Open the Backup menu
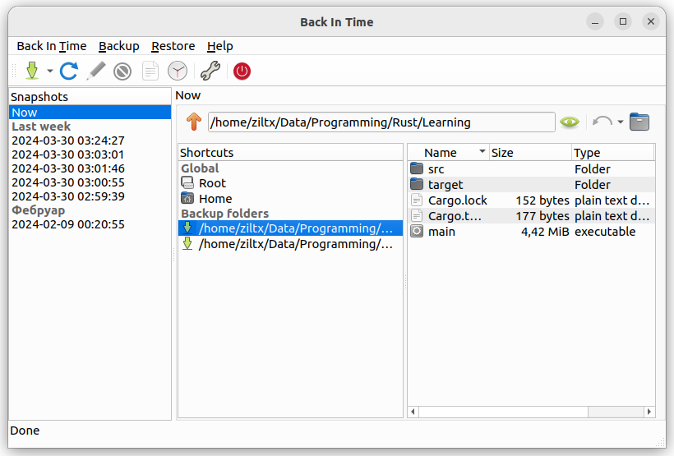The image size is (674, 456). click(x=119, y=46)
